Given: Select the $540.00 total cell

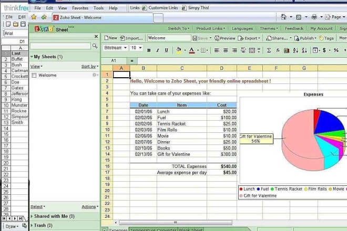Looking at the screenshot, I should 222,166.
